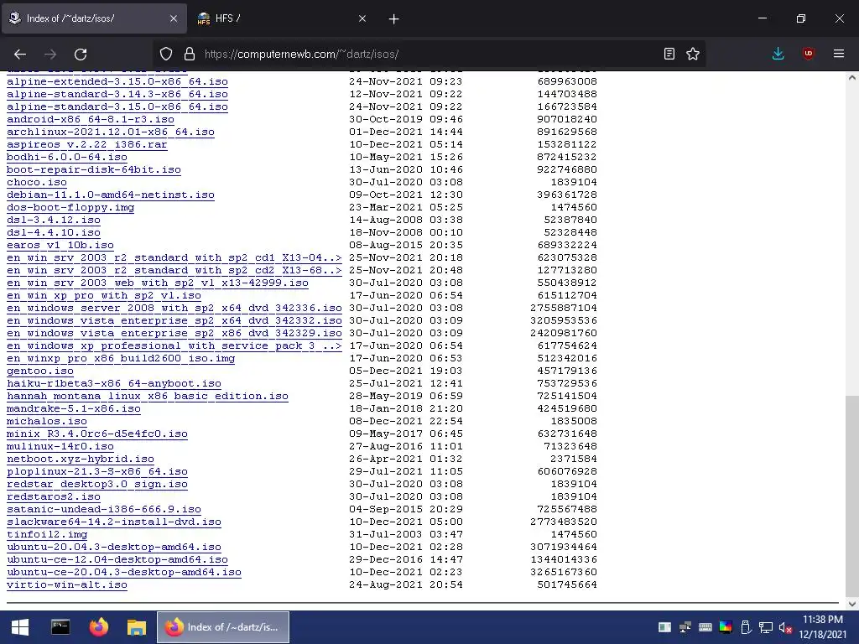Download mandrake-5.1-x86.iso
This screenshot has width=859, height=644.
(74, 409)
